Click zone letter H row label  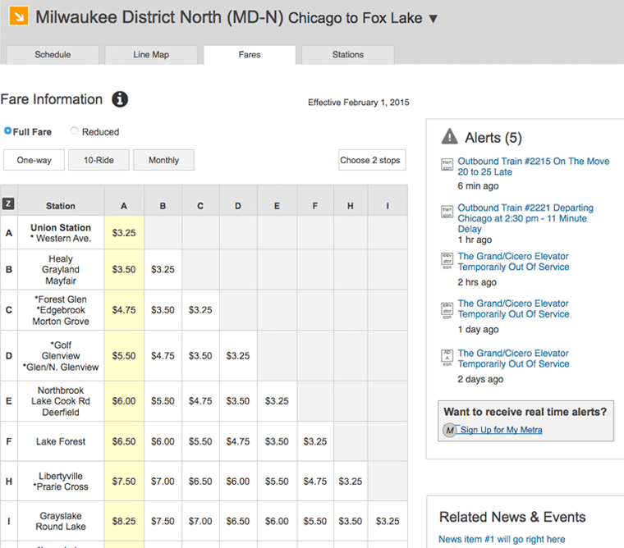click(9, 482)
